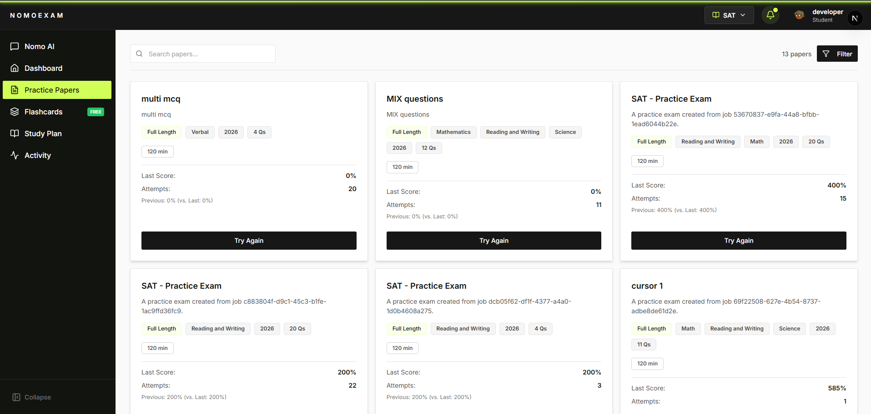
Task: Click the Dashboard home icon
Action: tap(15, 68)
